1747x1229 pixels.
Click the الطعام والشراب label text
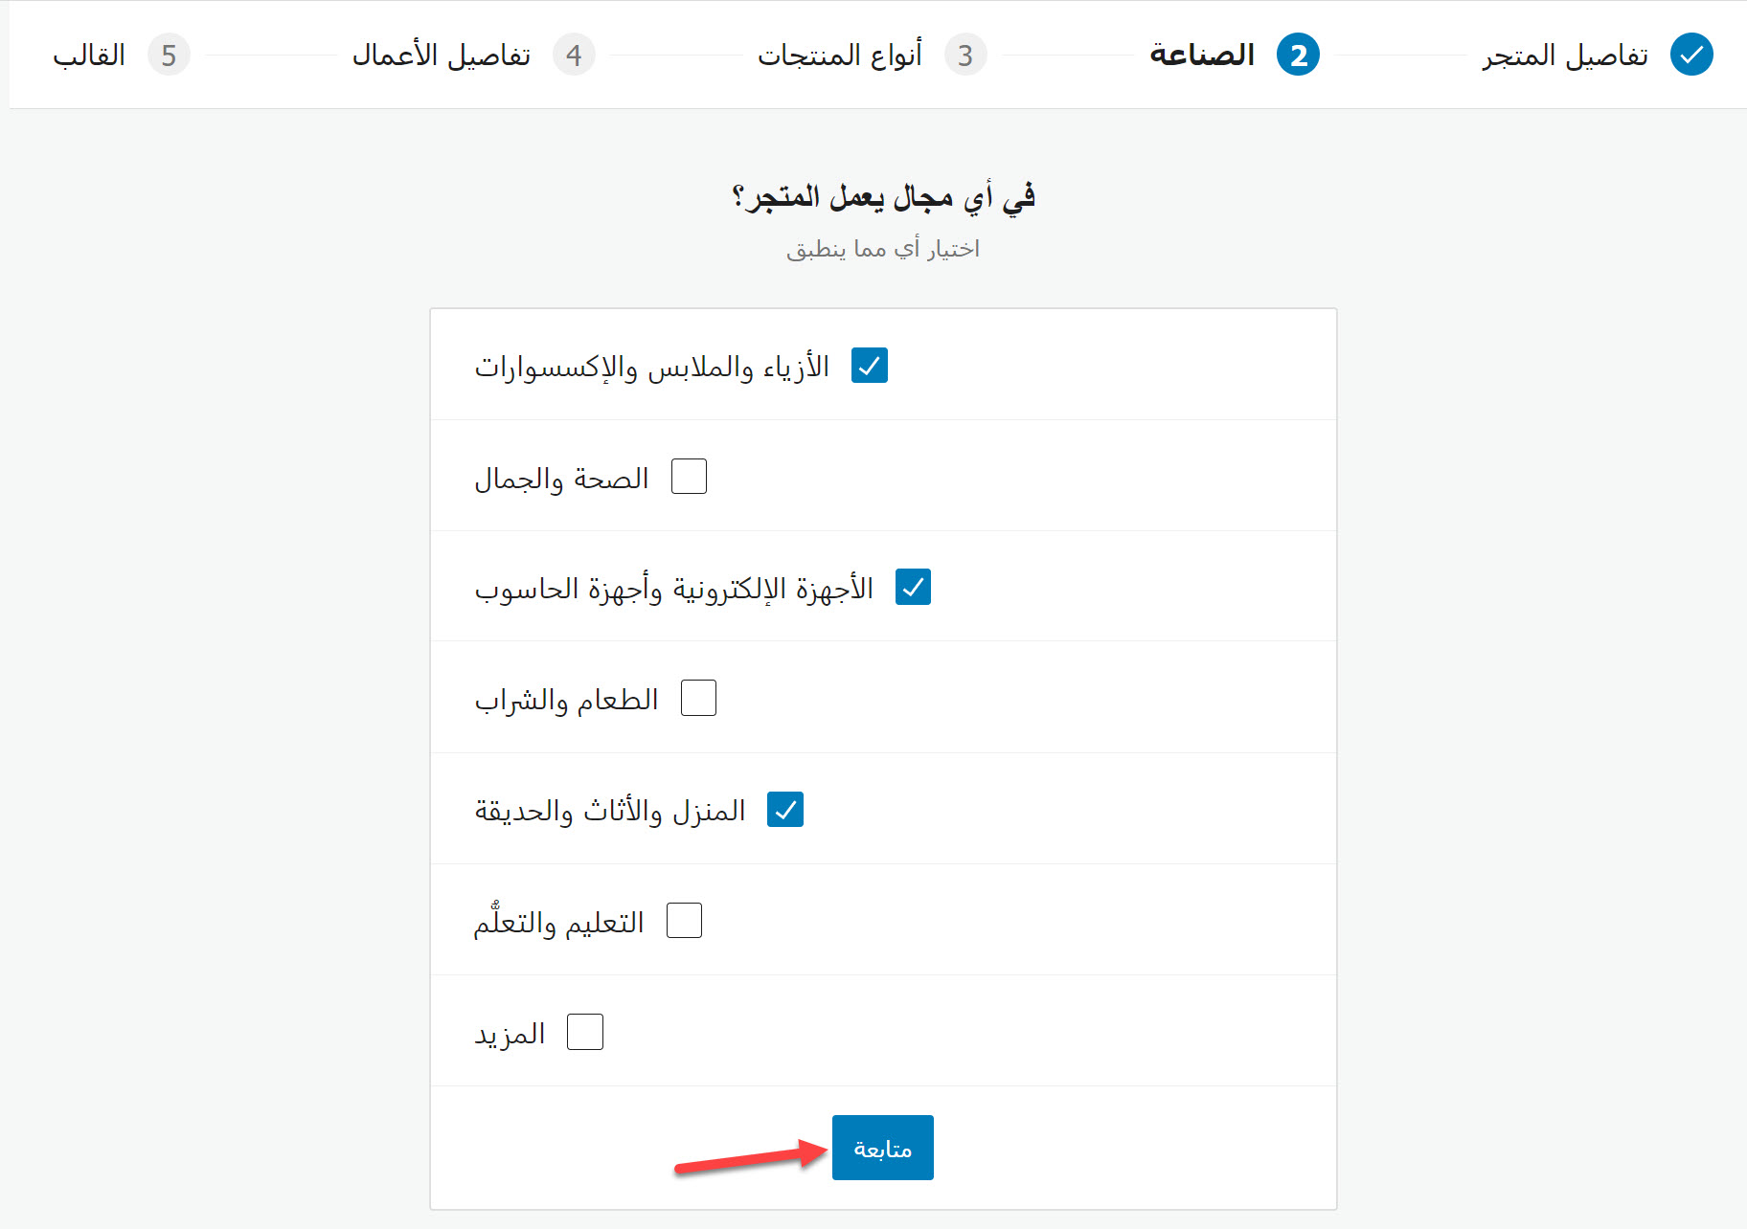567,700
